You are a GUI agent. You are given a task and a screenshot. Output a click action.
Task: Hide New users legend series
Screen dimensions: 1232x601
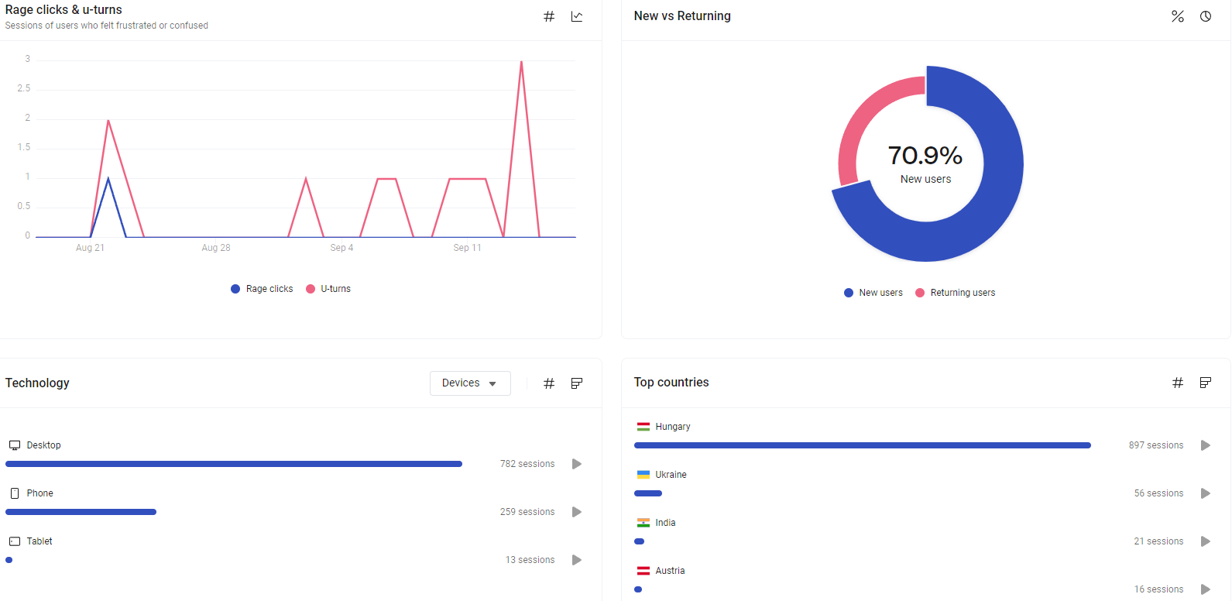(873, 293)
